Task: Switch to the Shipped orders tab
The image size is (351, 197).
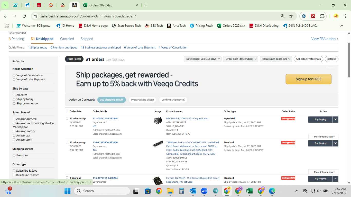Action: click(x=87, y=39)
